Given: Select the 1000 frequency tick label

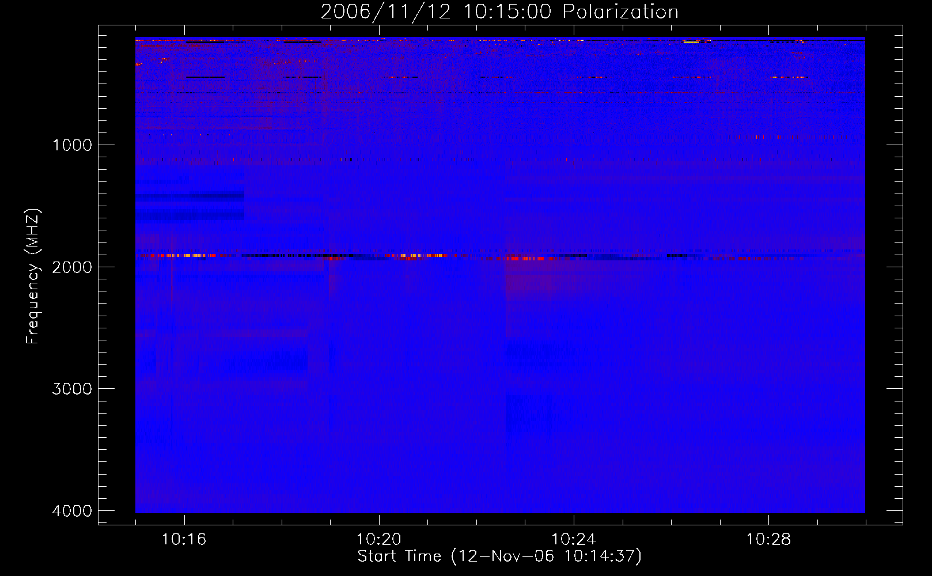Looking at the screenshot, I should pyautogui.click(x=72, y=145).
